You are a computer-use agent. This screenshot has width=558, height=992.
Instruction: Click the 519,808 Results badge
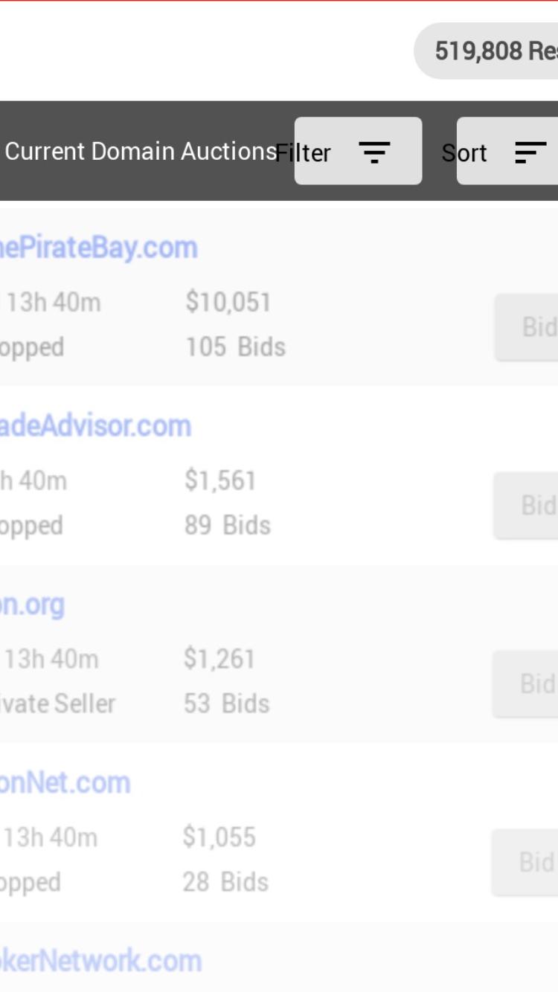click(486, 51)
